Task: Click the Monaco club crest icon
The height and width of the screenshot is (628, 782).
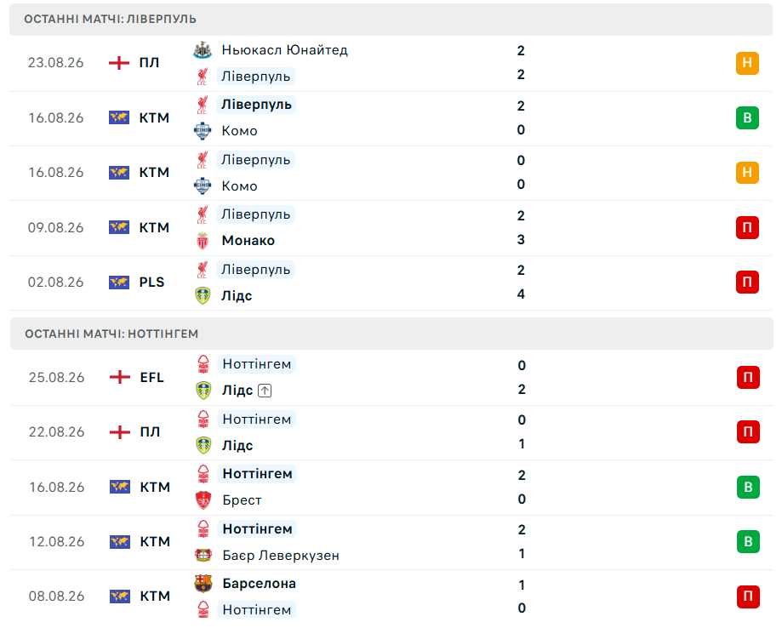Action: (x=203, y=241)
